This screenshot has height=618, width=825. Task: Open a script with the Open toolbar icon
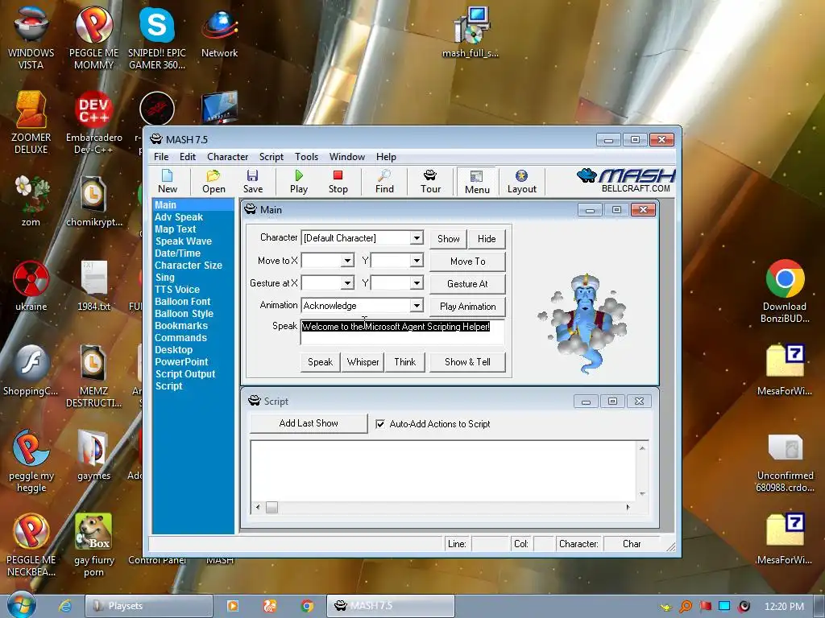pyautogui.click(x=214, y=182)
